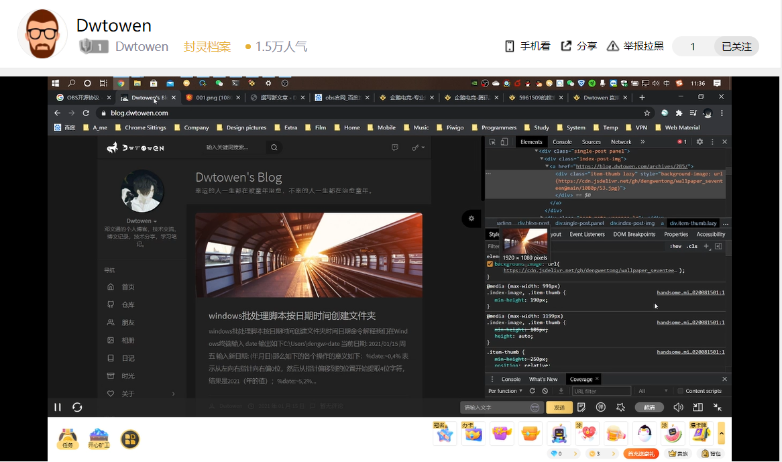Change video quality via 超清 dropdown
782x462 pixels.
(x=649, y=407)
